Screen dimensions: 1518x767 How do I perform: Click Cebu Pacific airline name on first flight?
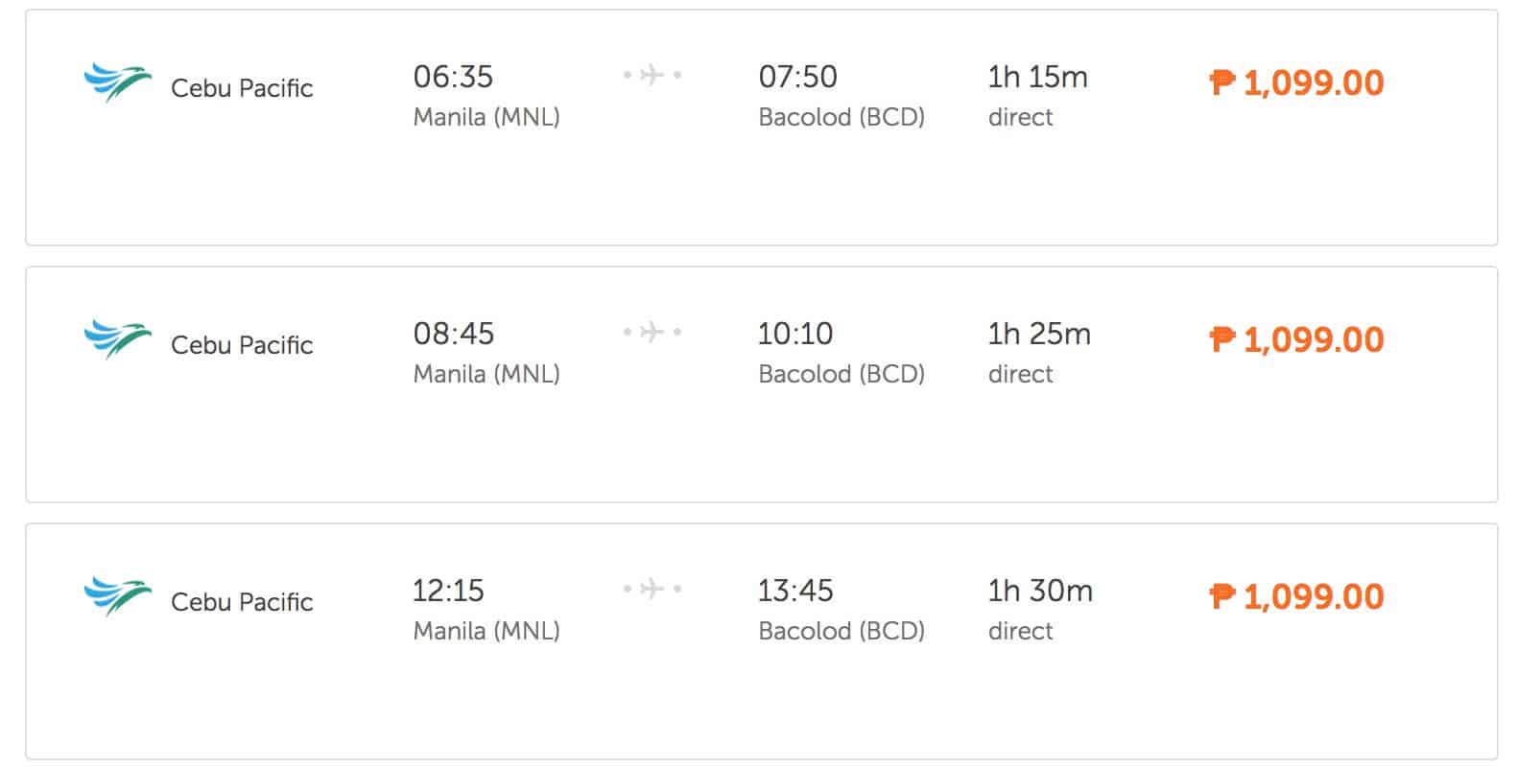tap(242, 88)
